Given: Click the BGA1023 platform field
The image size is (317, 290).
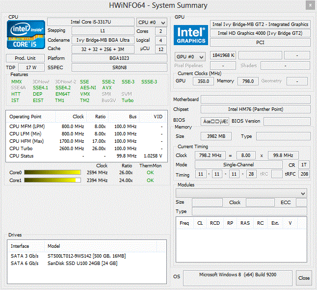Looking at the screenshot, I should 119,58.
